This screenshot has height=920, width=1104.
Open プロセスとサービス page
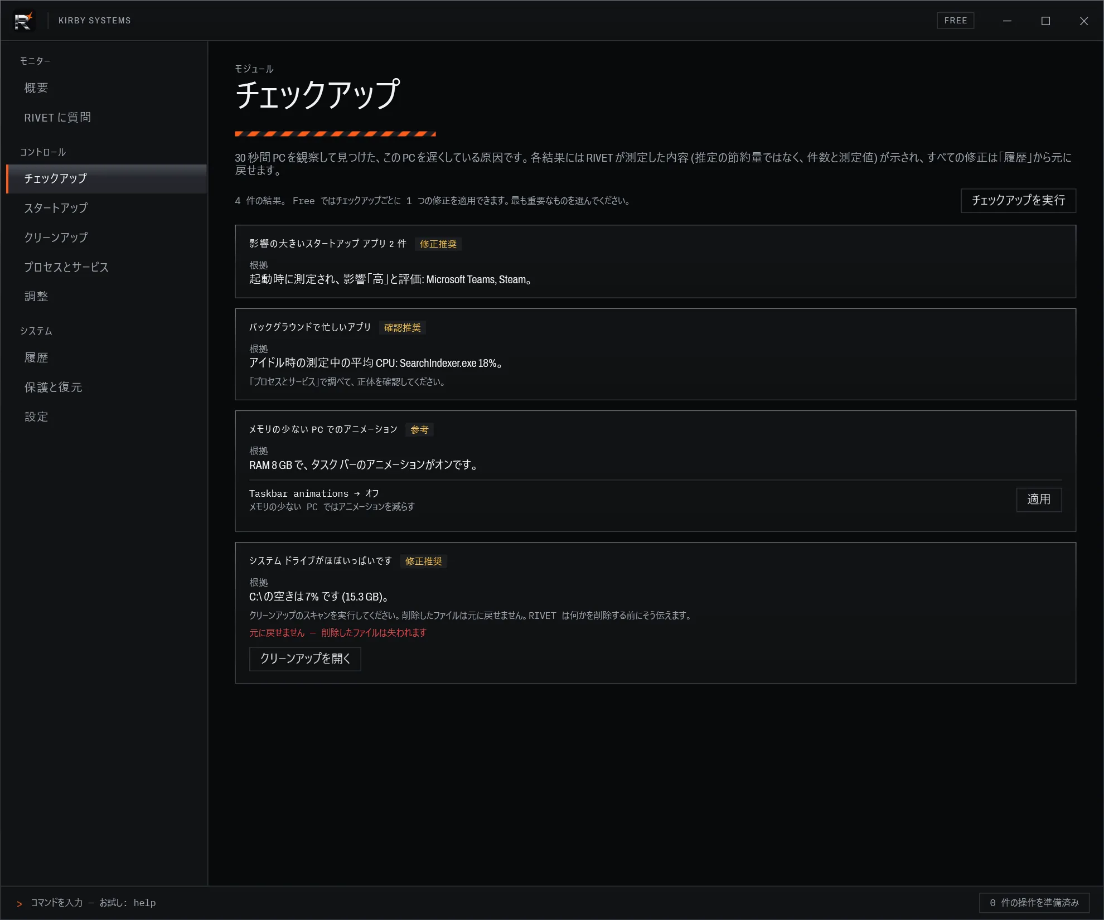click(x=106, y=267)
